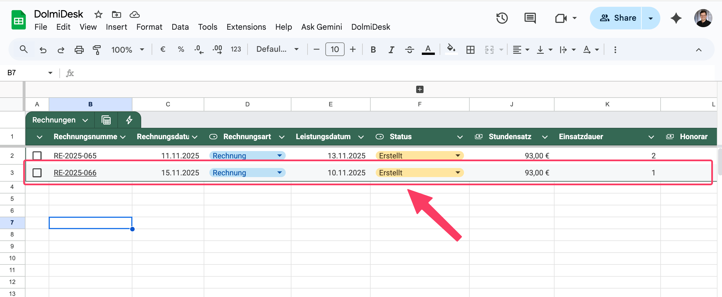722x297 pixels.
Task: Open the text color selector
Action: (x=428, y=49)
